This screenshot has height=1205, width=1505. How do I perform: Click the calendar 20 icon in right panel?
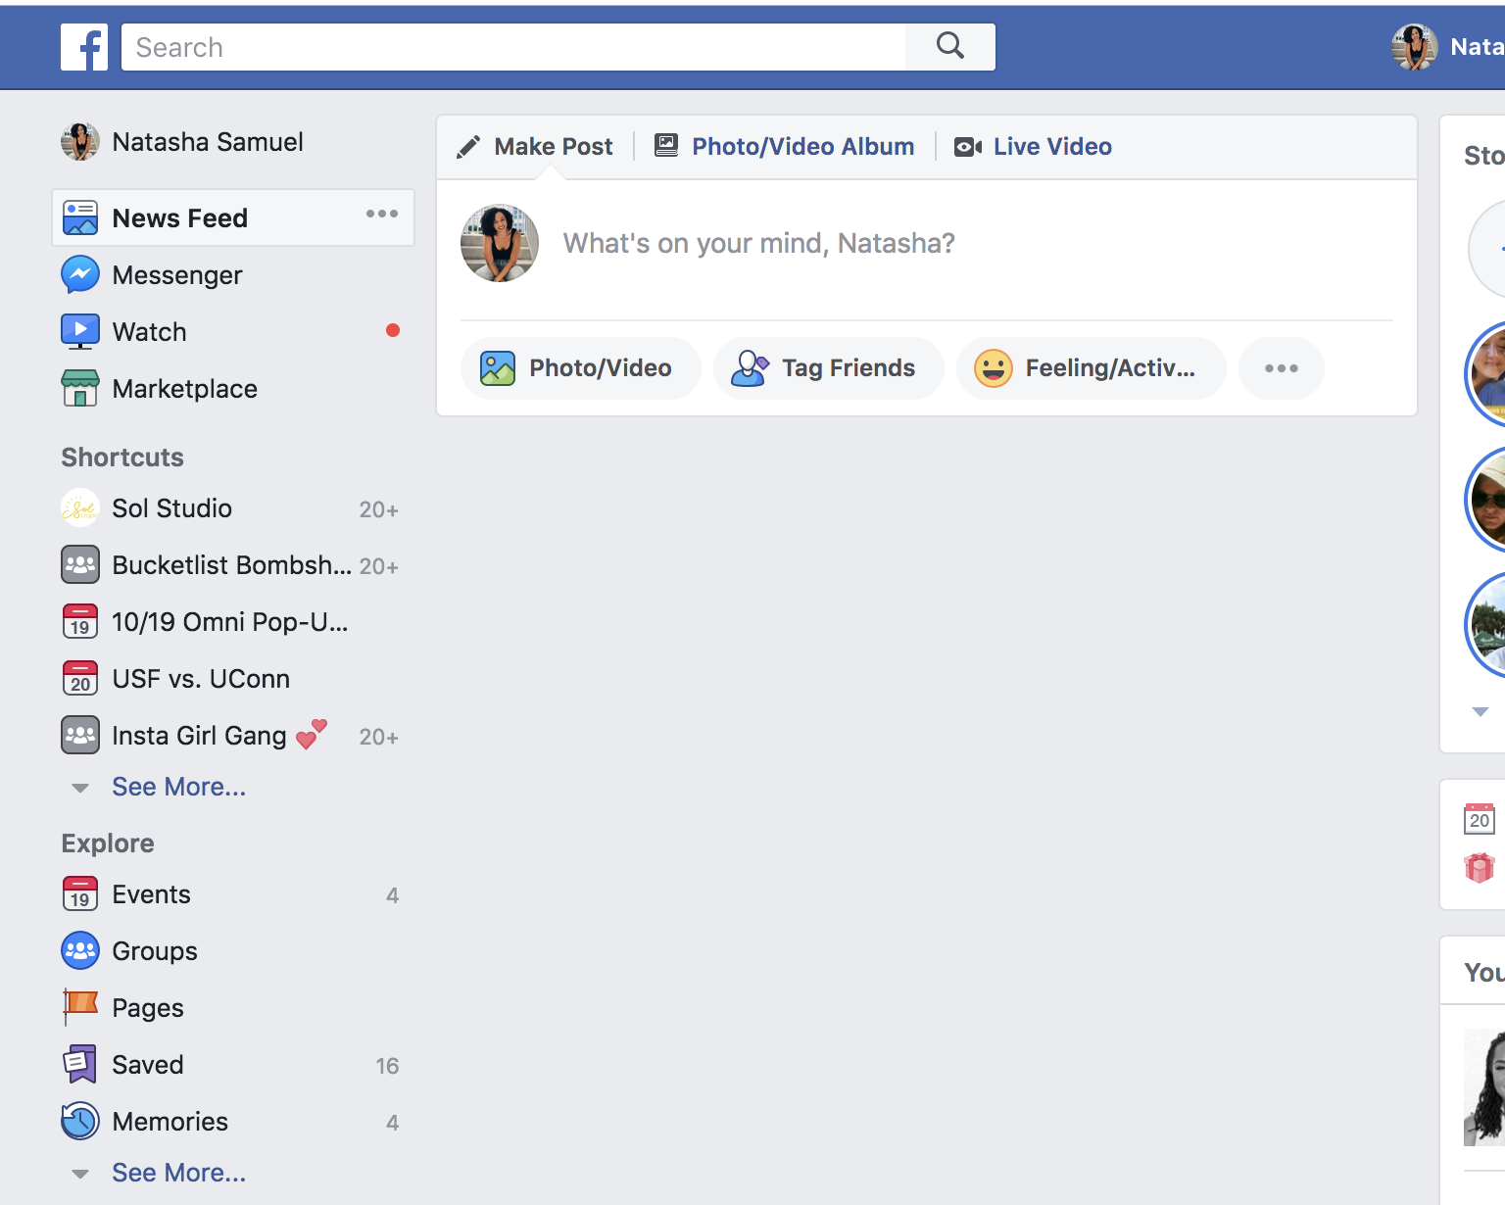pyautogui.click(x=1480, y=819)
